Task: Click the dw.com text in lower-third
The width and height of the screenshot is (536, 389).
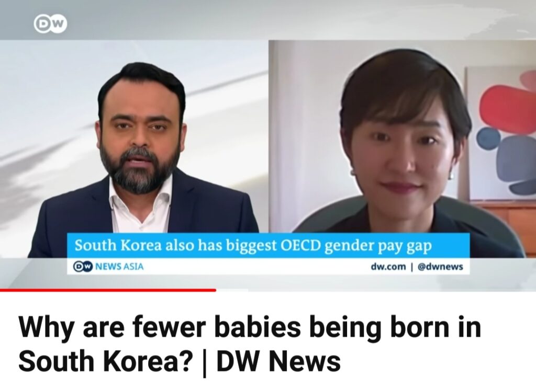Action: coord(388,266)
